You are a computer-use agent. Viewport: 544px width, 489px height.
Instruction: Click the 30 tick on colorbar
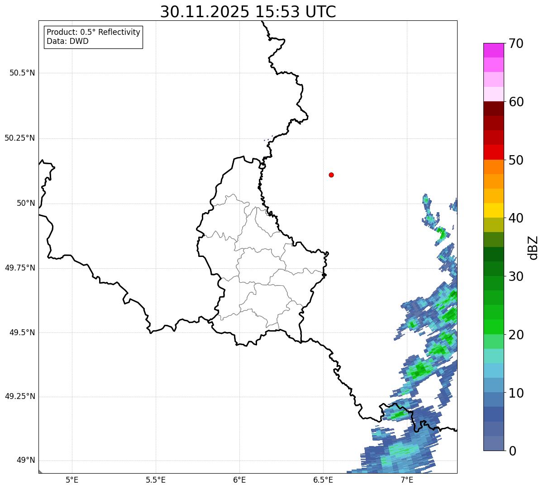click(516, 276)
